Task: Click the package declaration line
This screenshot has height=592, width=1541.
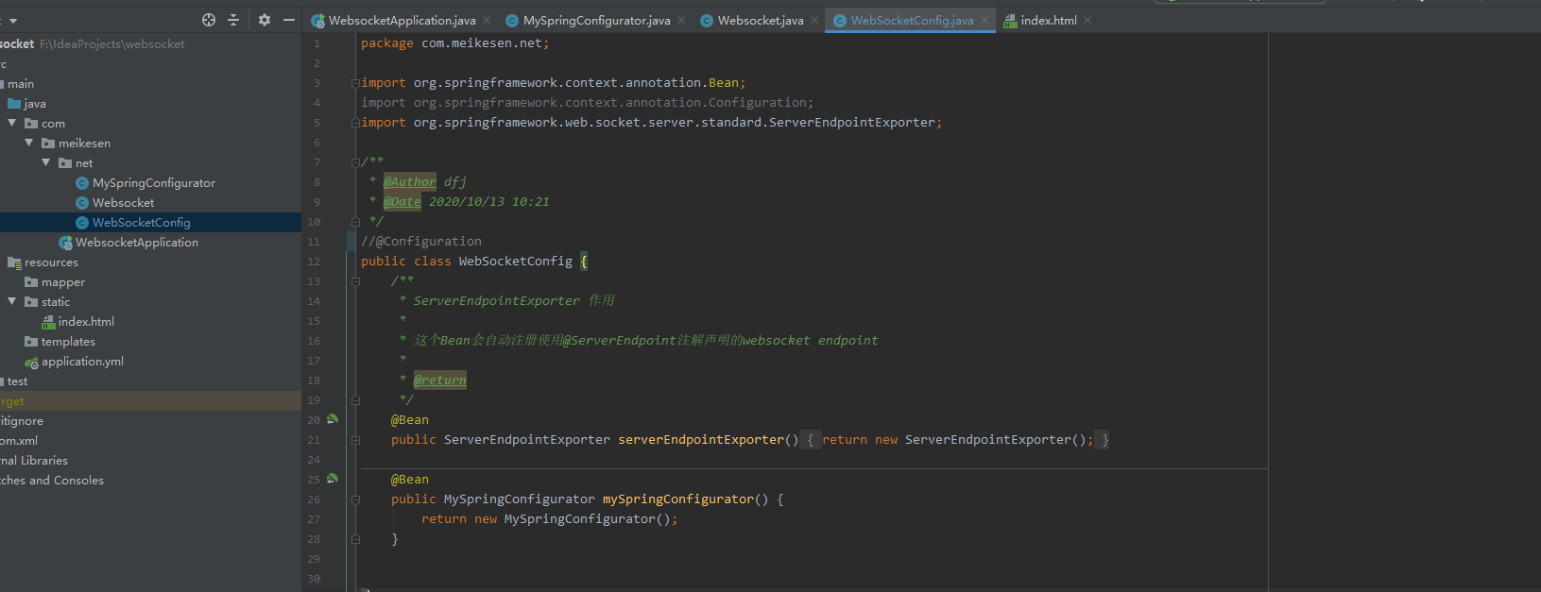Action: click(x=454, y=43)
